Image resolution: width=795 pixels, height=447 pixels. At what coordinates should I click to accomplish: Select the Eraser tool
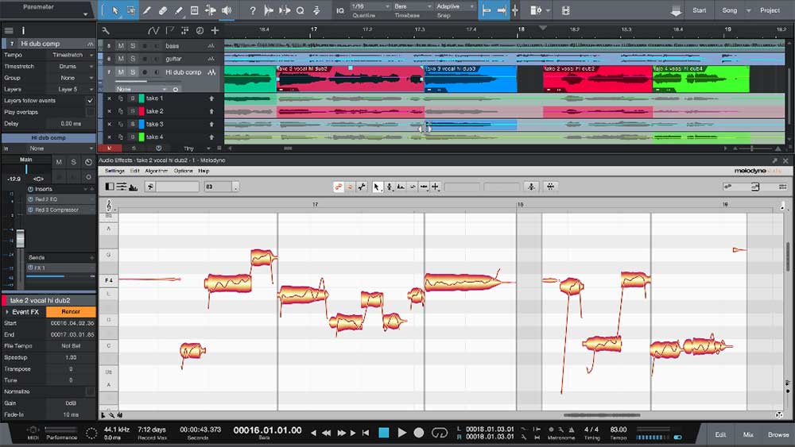click(x=163, y=10)
